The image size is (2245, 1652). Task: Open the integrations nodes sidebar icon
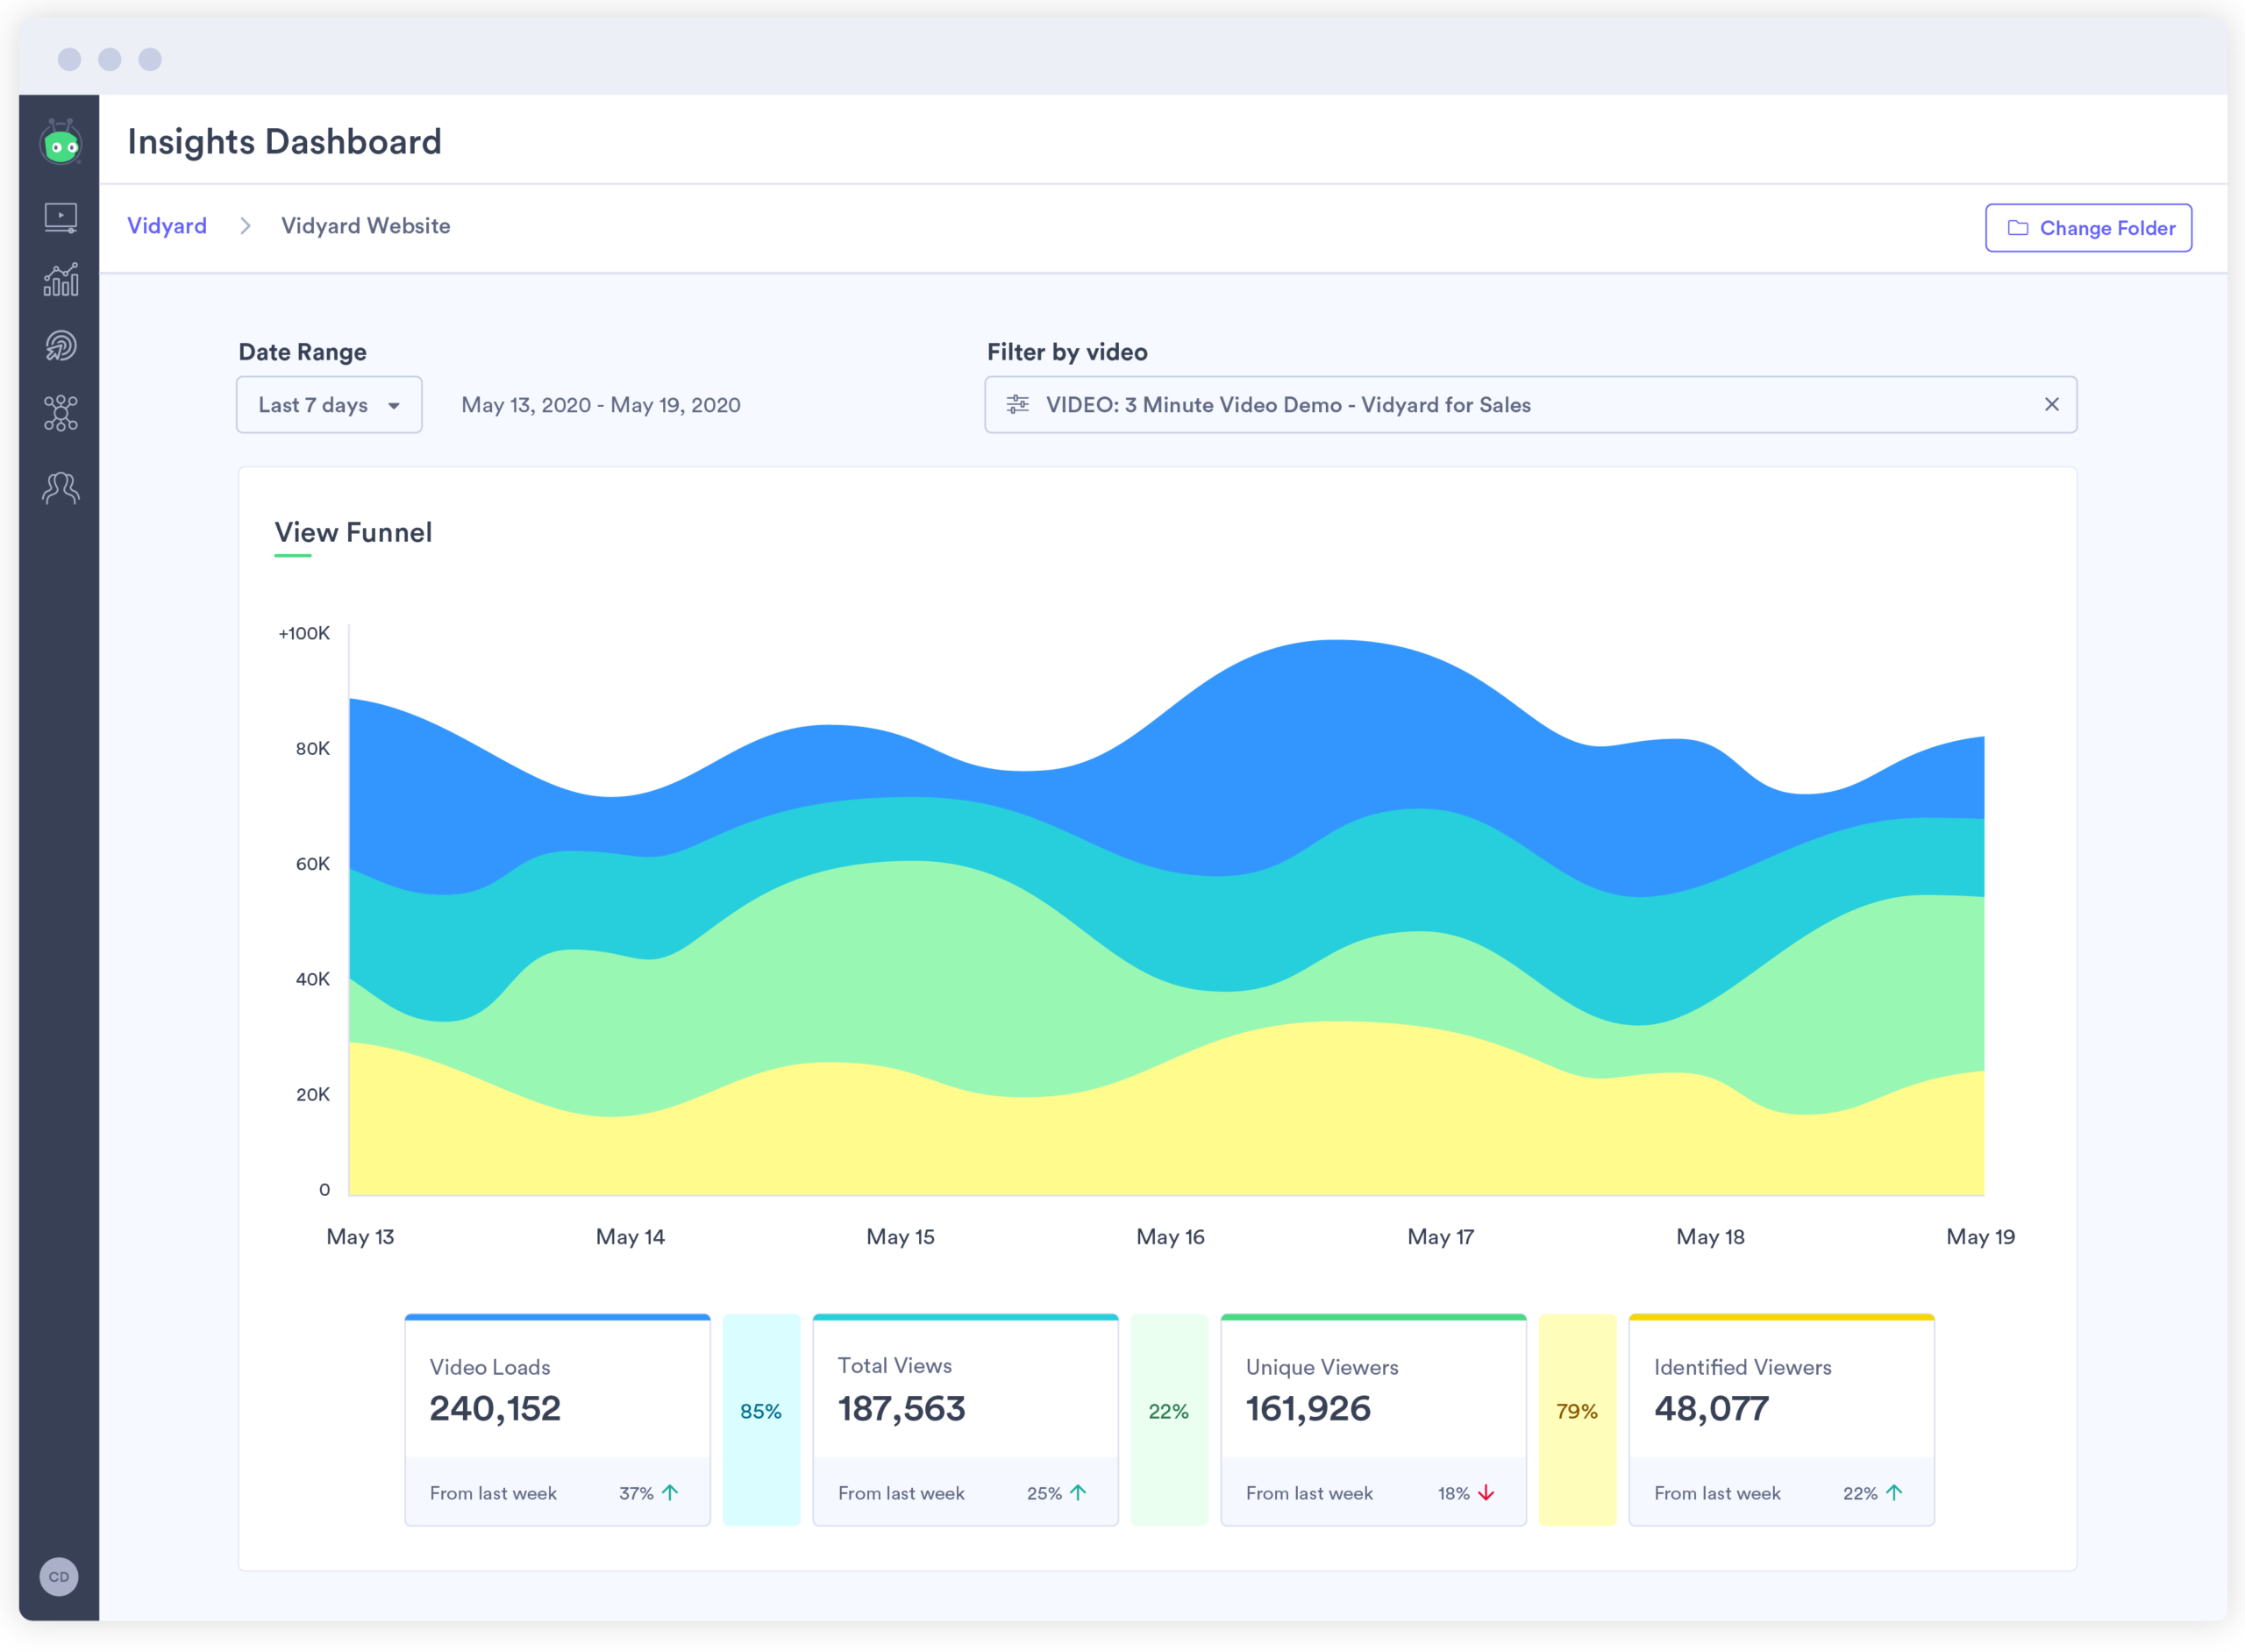(x=61, y=413)
